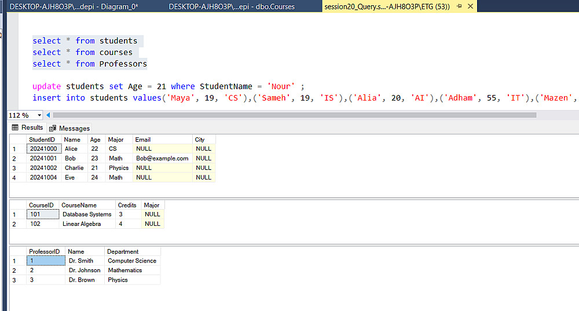Click the City column header
579x311 pixels.
[x=204, y=140]
